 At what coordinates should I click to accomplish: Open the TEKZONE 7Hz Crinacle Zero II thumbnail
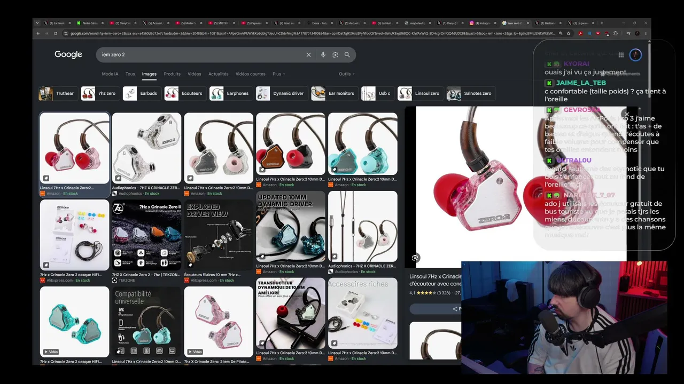pyautogui.click(x=146, y=235)
